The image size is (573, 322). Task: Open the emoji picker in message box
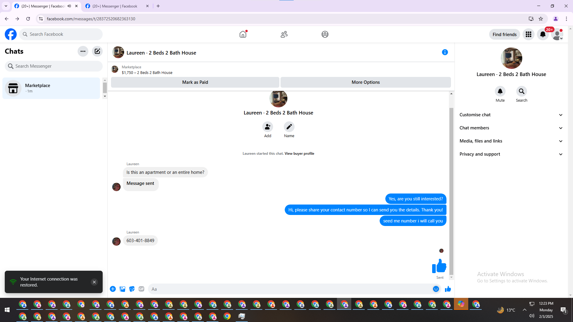436,289
